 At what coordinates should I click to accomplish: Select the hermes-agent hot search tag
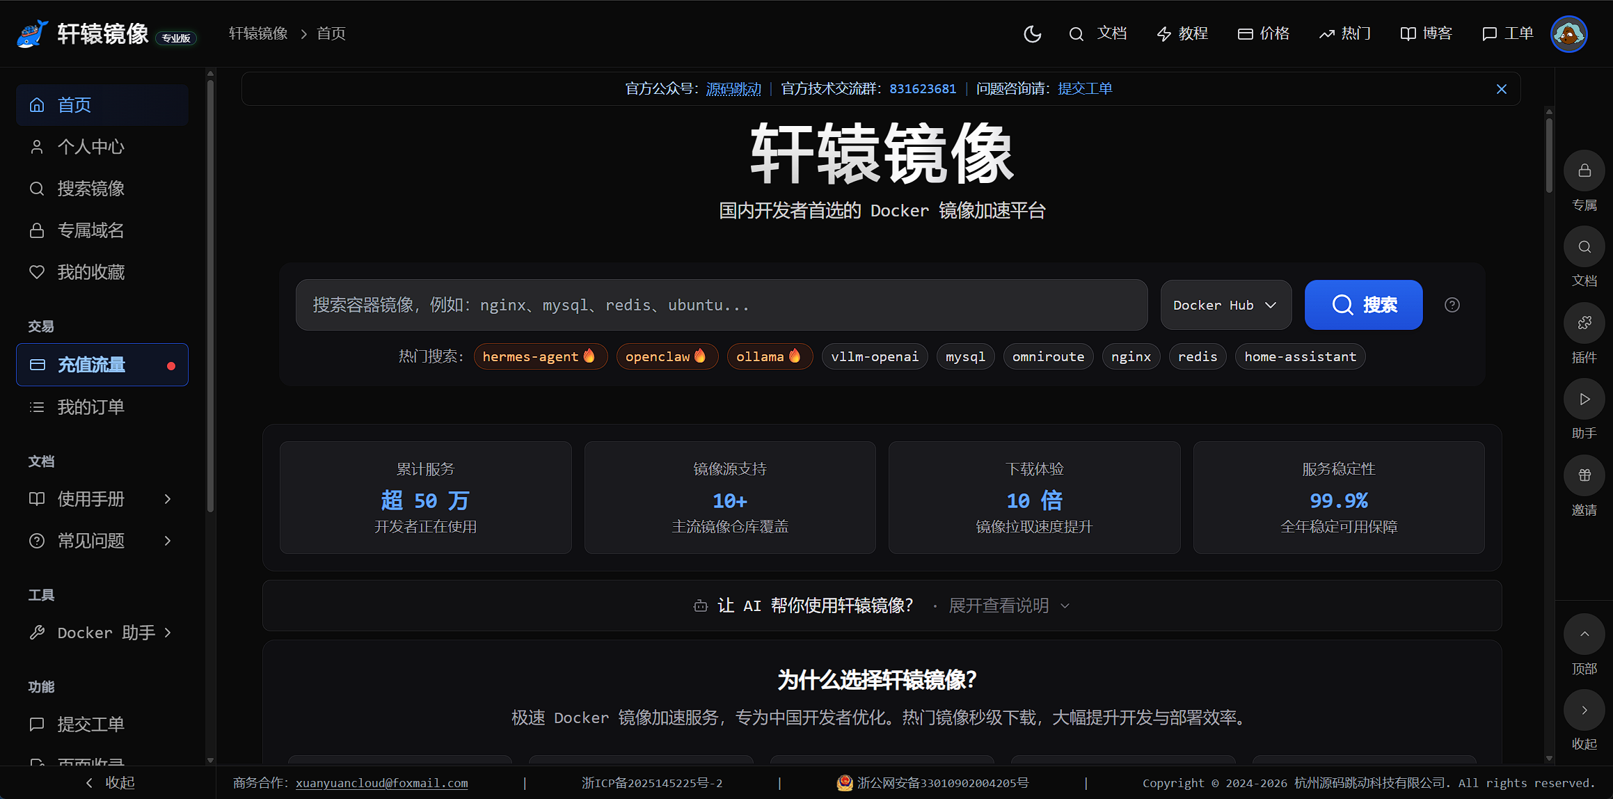pyautogui.click(x=541, y=356)
